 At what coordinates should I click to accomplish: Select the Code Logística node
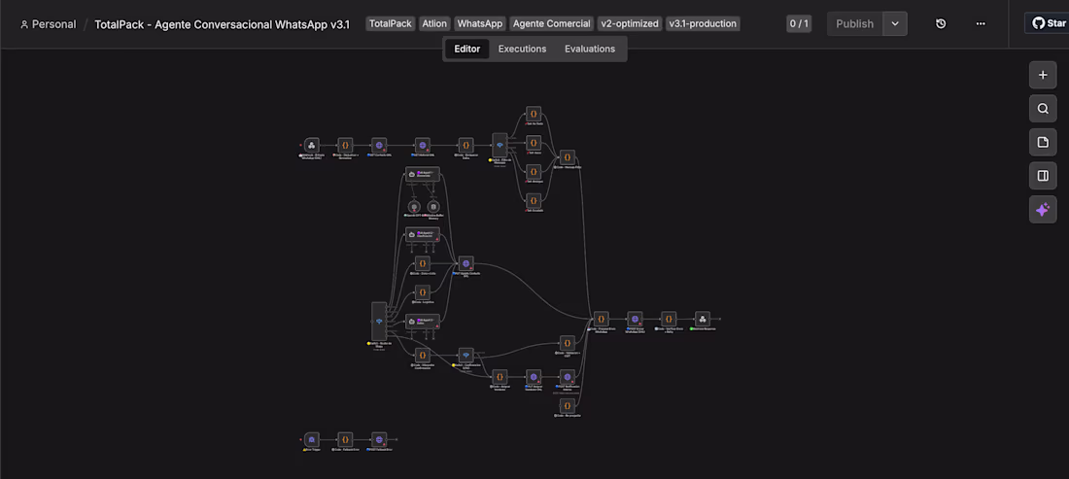pos(423,292)
